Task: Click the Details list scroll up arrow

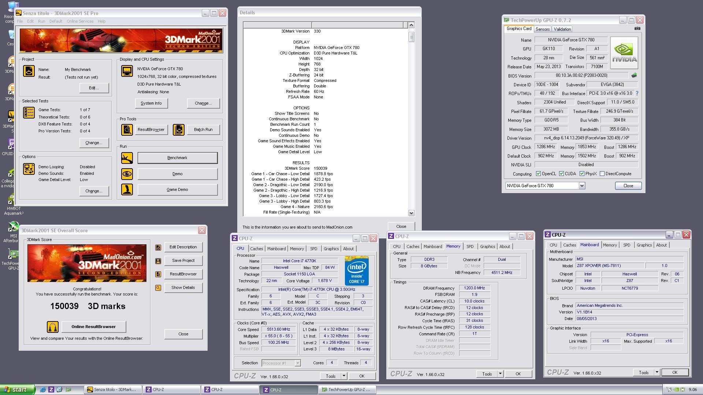Action: pyautogui.click(x=411, y=25)
